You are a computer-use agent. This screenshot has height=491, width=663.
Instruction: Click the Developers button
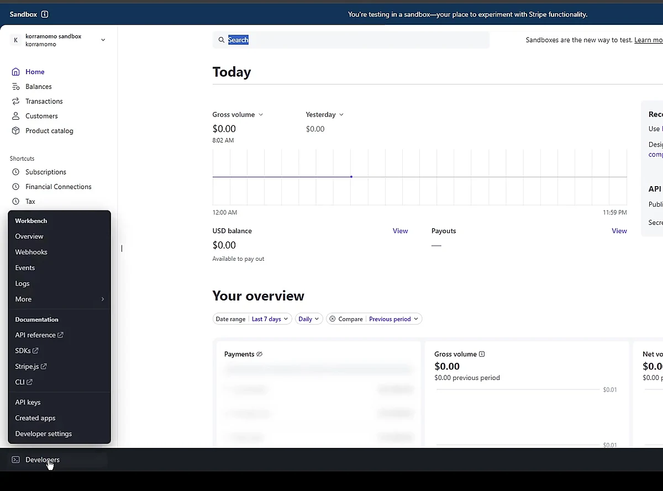(x=57, y=460)
